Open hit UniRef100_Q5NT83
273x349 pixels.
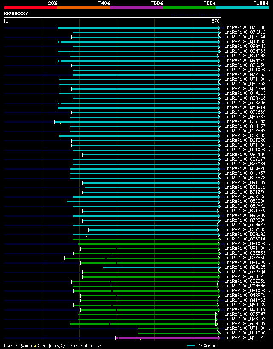pyautogui.click(x=245, y=51)
